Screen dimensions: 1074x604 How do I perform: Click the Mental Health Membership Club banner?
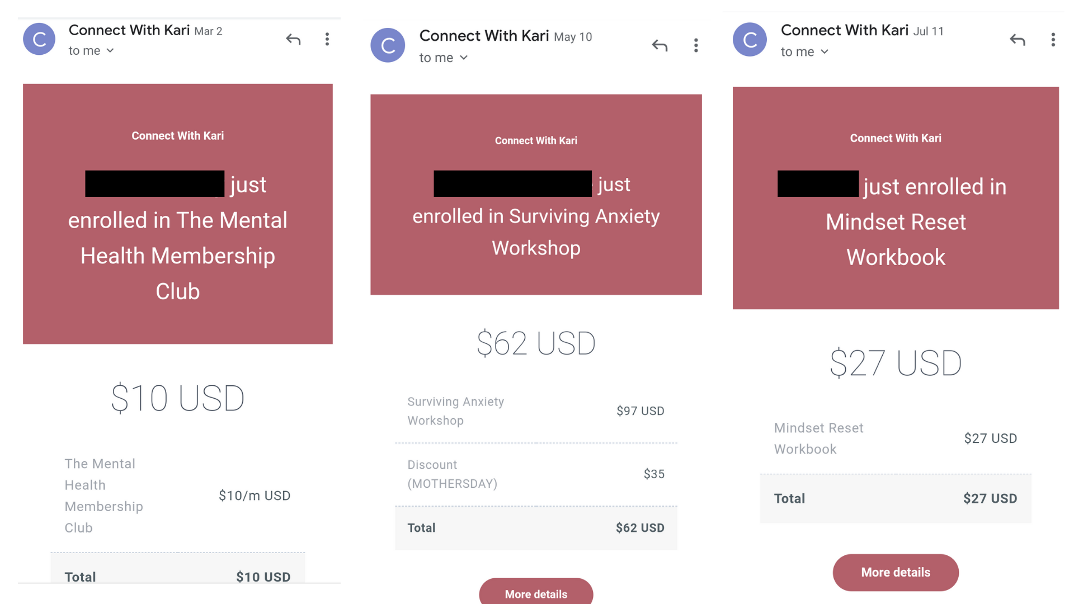point(178,214)
